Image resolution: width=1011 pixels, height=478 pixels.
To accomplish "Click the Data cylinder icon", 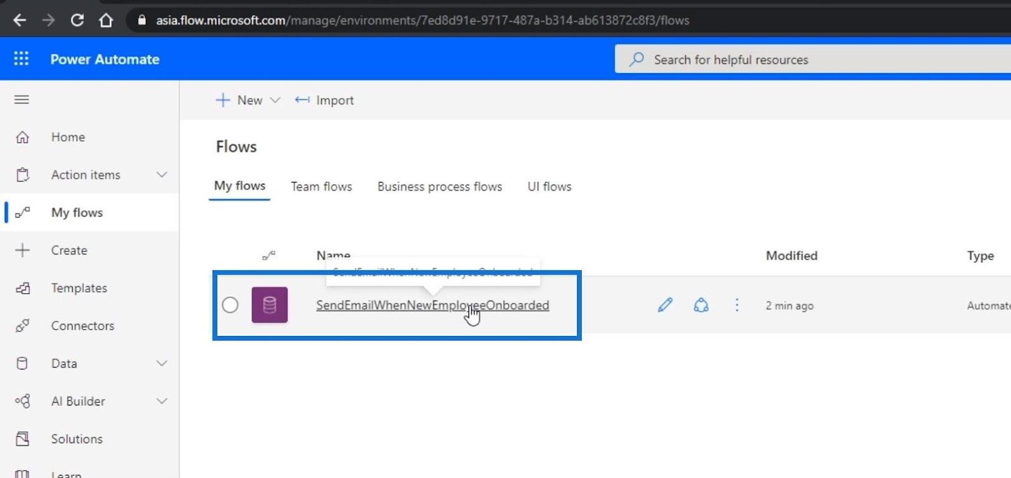I will tap(22, 363).
